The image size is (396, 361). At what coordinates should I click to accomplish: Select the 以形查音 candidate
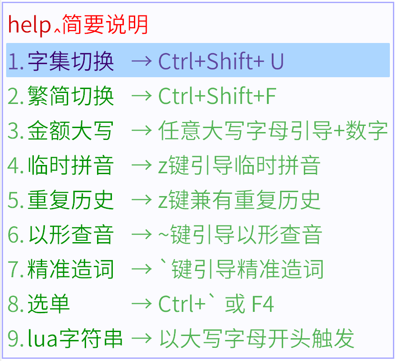point(70,235)
